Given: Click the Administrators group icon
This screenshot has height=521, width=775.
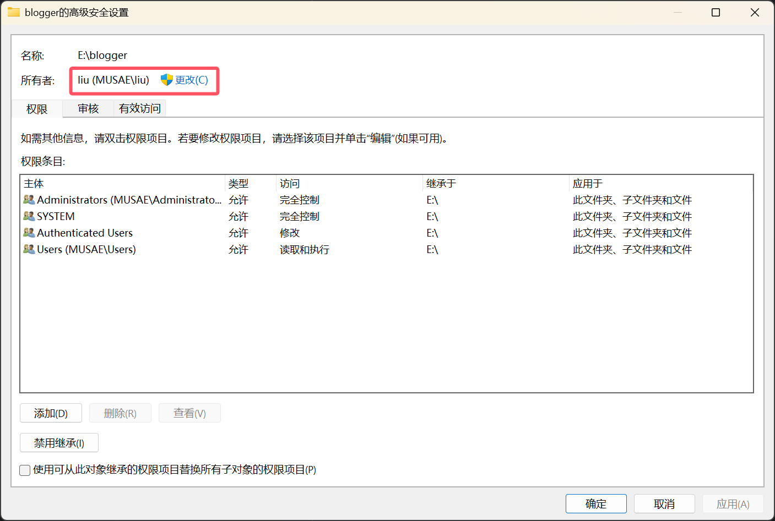Looking at the screenshot, I should point(29,200).
